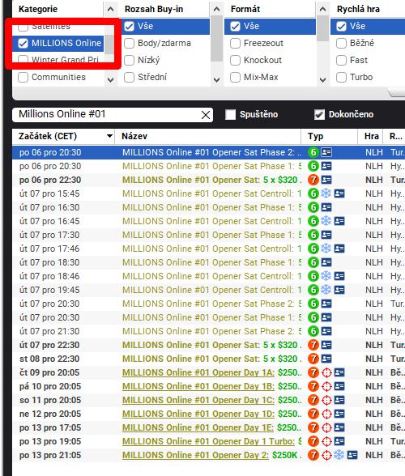Click green 6-max icon in út 07 pro 15:45 row
The height and width of the screenshot is (476, 405).
[313, 193]
